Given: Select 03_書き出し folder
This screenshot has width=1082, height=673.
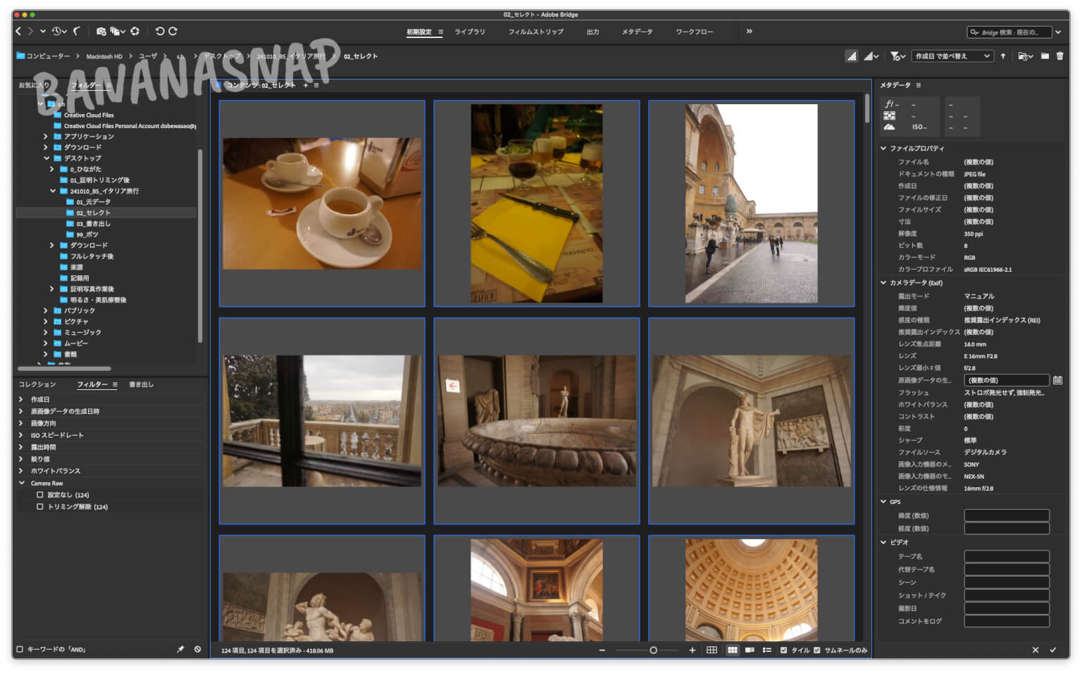Looking at the screenshot, I should pos(93,224).
